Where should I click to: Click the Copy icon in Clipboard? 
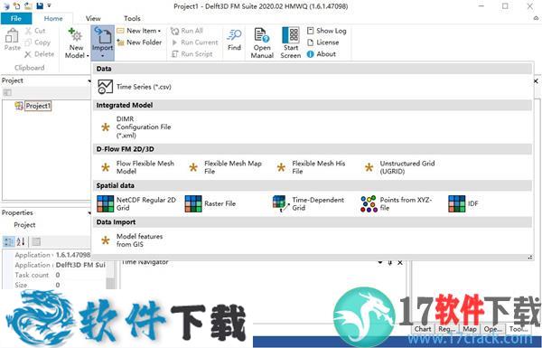(x=28, y=42)
